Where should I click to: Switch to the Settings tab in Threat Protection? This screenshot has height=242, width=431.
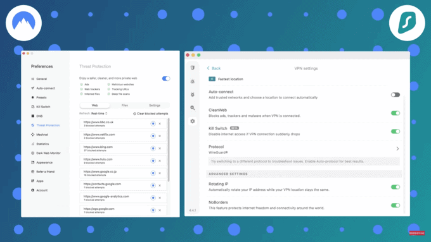(x=155, y=106)
